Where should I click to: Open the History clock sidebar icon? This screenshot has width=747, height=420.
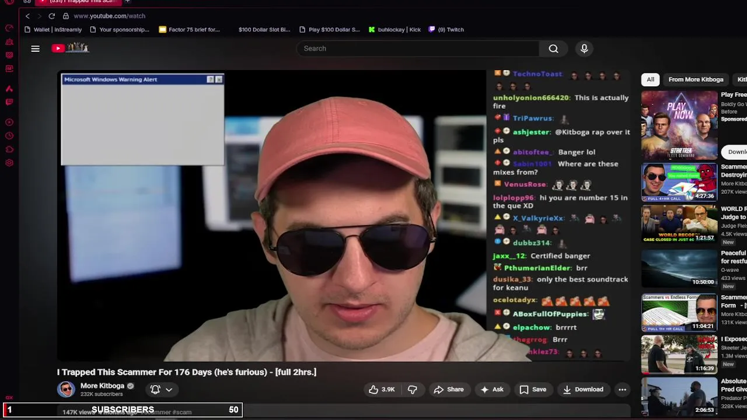(x=9, y=136)
